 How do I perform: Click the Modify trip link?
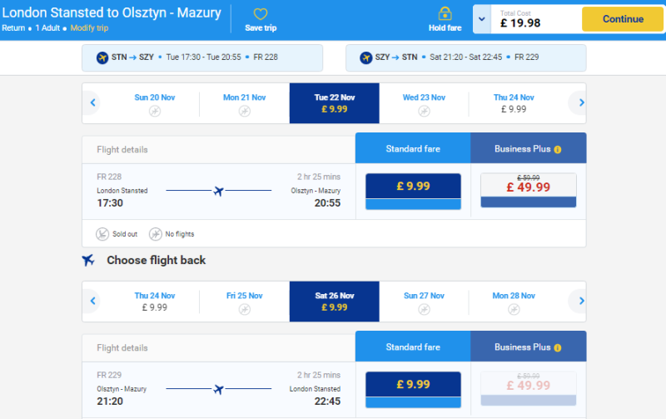[89, 28]
